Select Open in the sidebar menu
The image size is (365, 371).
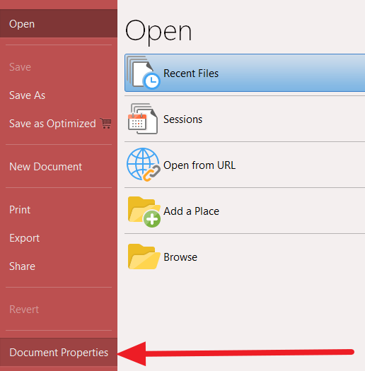click(59, 24)
